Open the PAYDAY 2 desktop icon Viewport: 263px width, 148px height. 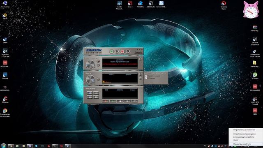[x=141, y=4]
